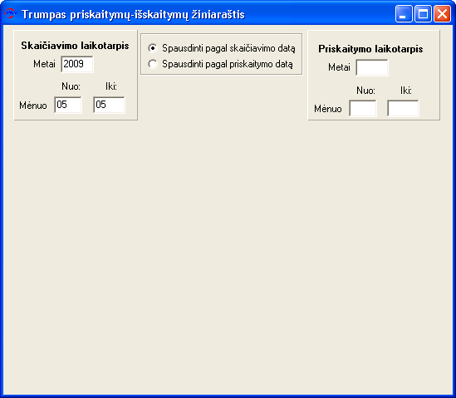Maximize the žiniaraštis window
456x398 pixels.
point(423,13)
